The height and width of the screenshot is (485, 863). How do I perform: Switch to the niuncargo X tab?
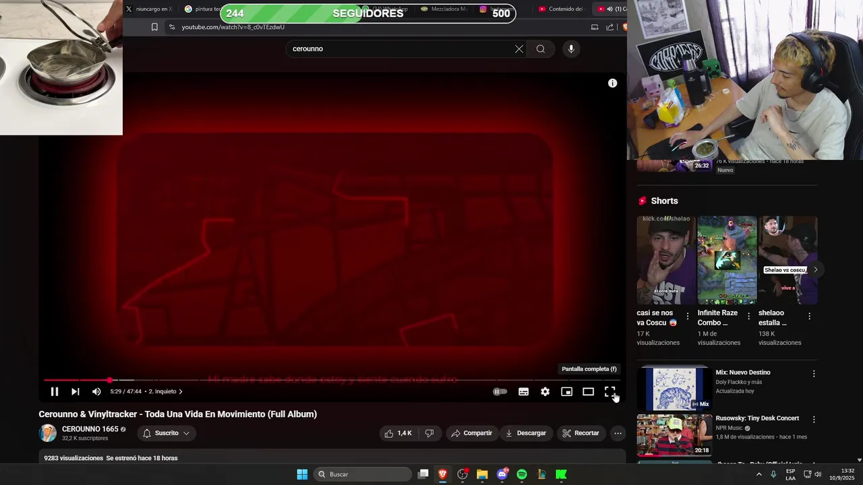click(x=148, y=9)
